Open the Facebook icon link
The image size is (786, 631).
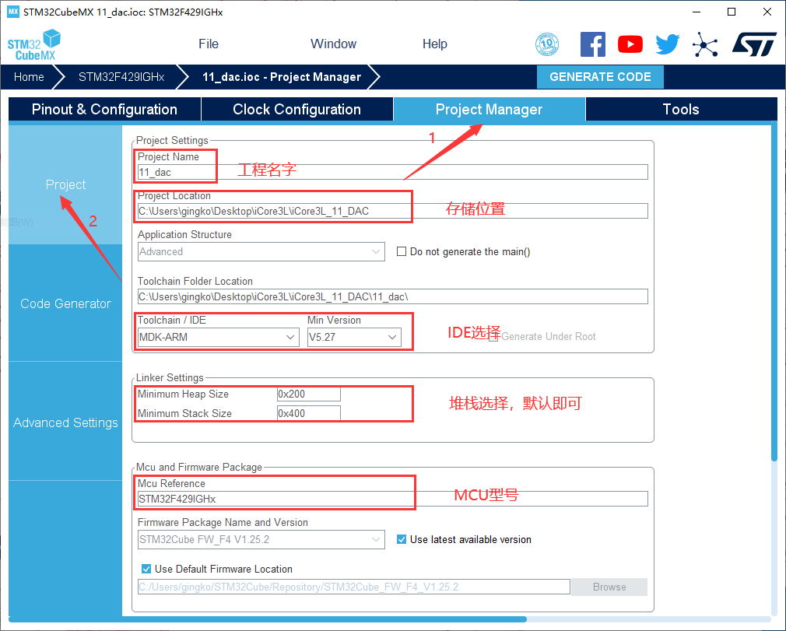tap(593, 44)
